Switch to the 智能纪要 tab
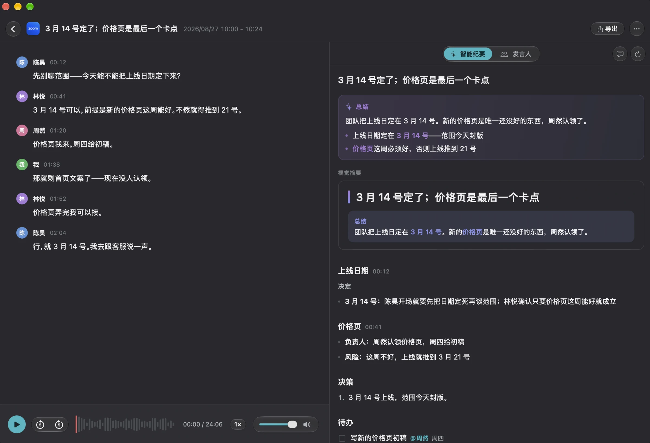This screenshot has height=443, width=650. pyautogui.click(x=468, y=54)
